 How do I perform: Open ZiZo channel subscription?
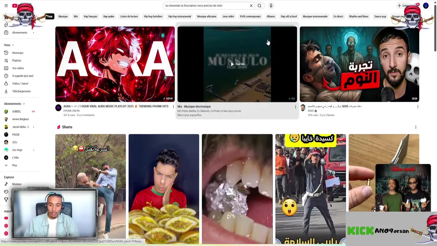tap(15, 142)
